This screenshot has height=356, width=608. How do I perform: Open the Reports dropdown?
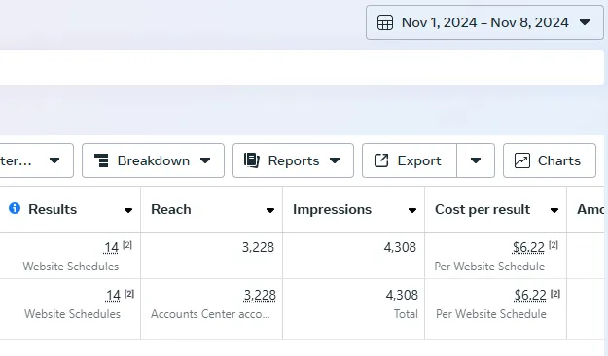pyautogui.click(x=293, y=160)
